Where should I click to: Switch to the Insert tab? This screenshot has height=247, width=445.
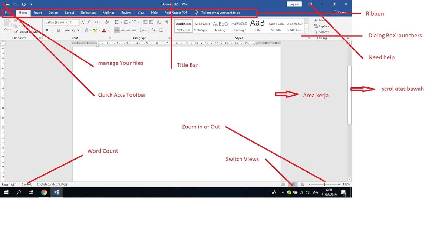[38, 13]
